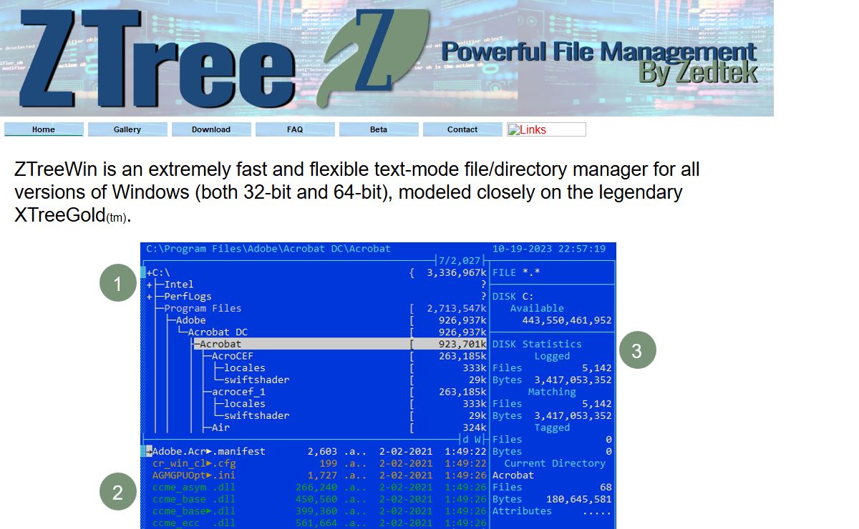Screen dimensions: 859x529
Task: Click the highlighted Acrobat folder row
Action: pos(340,344)
